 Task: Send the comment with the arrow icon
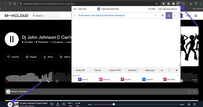[x=195, y=91]
